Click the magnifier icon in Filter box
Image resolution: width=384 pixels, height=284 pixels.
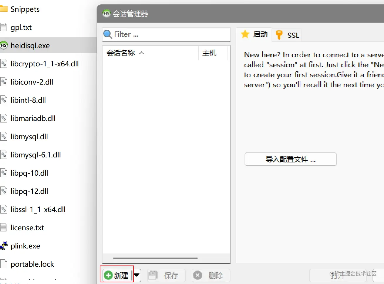point(107,34)
